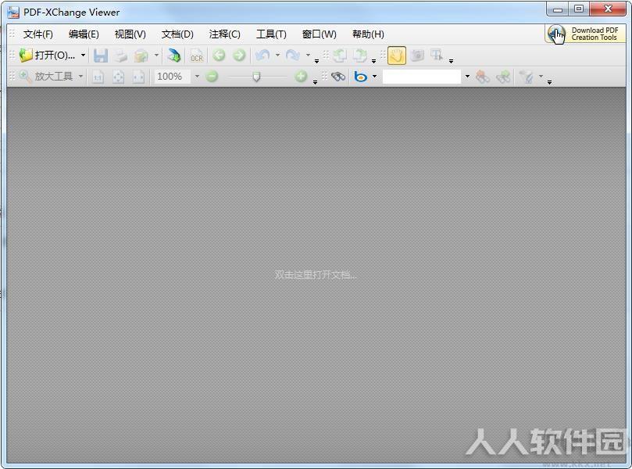Open the 文件(F) menu

[x=37, y=34]
